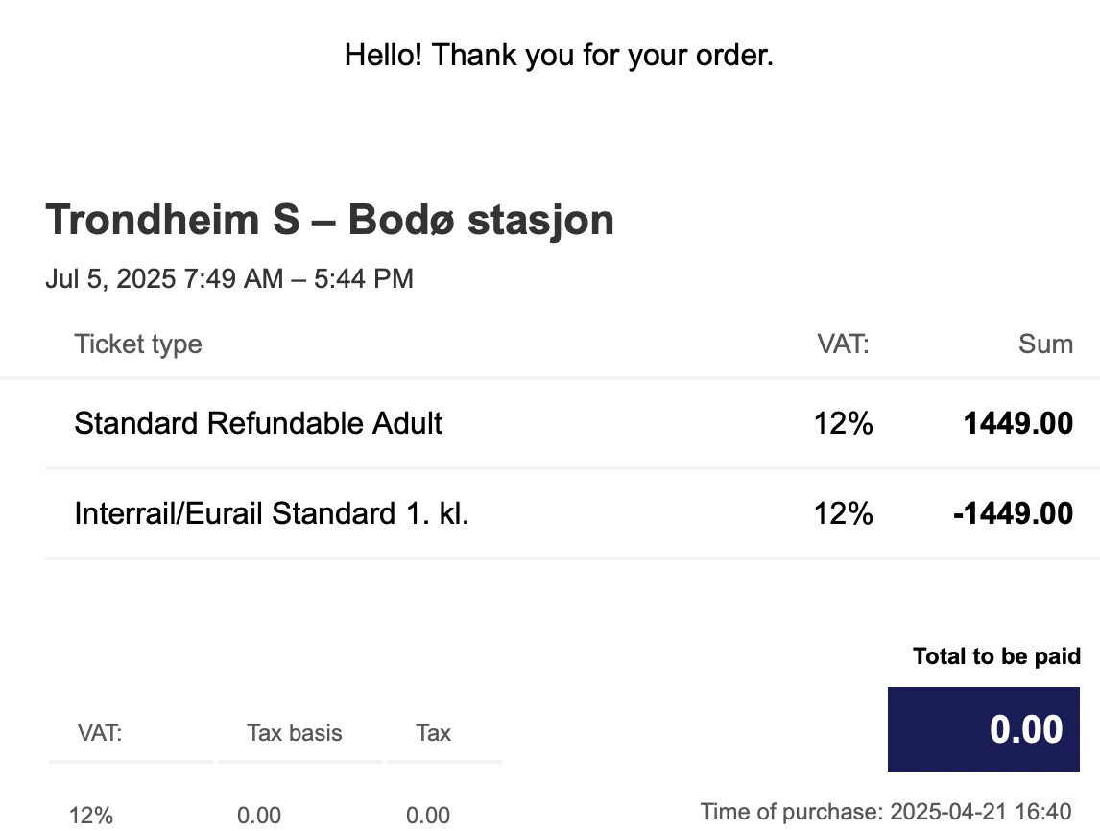Click the VAT header beside the Sum column

pos(843,344)
